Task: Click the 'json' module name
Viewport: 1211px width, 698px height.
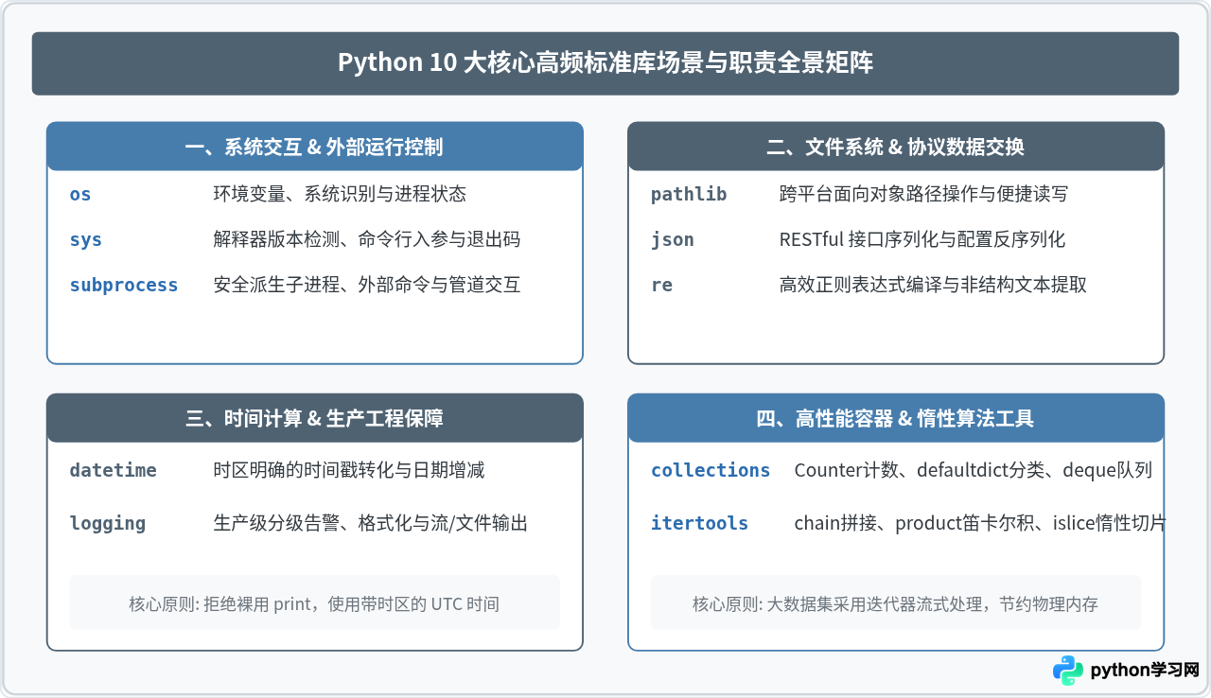Action: [x=673, y=239]
